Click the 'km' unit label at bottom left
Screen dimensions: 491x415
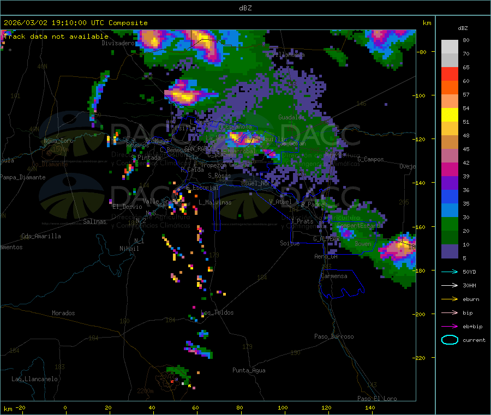8,409
